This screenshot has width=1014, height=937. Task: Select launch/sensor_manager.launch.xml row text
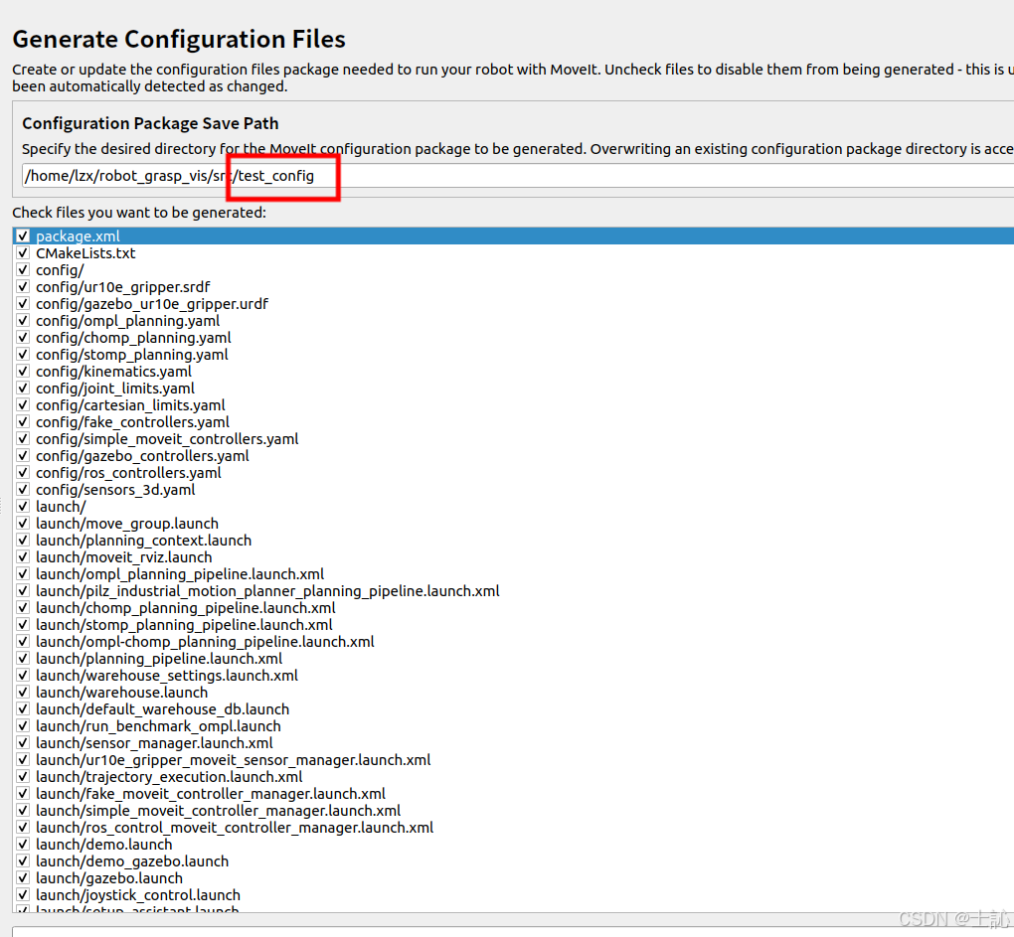pos(154,742)
